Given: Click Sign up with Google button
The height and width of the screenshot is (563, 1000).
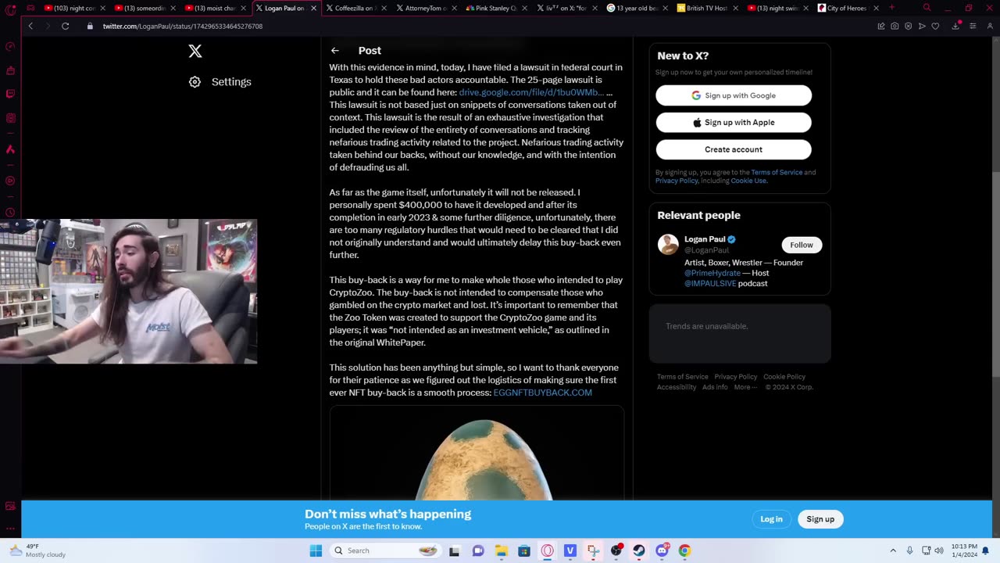Looking at the screenshot, I should 734,95.
